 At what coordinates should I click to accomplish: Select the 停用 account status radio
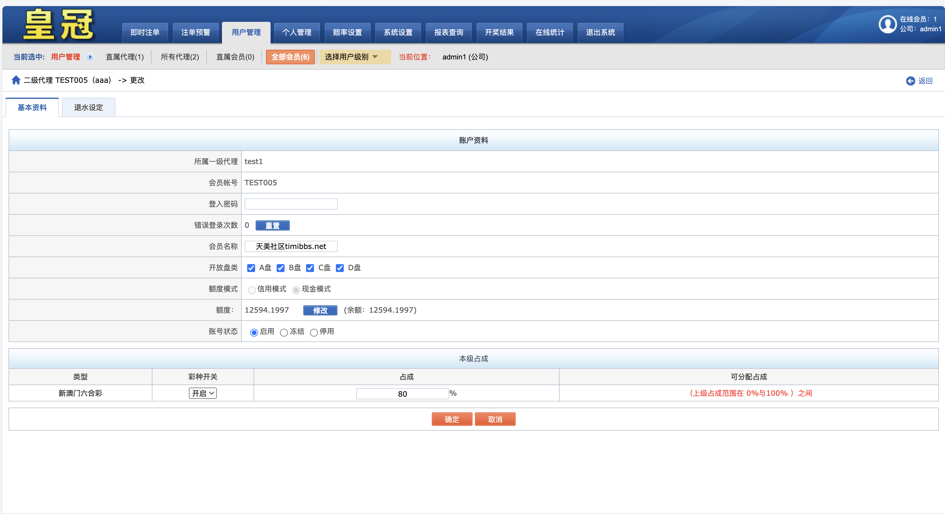click(314, 332)
